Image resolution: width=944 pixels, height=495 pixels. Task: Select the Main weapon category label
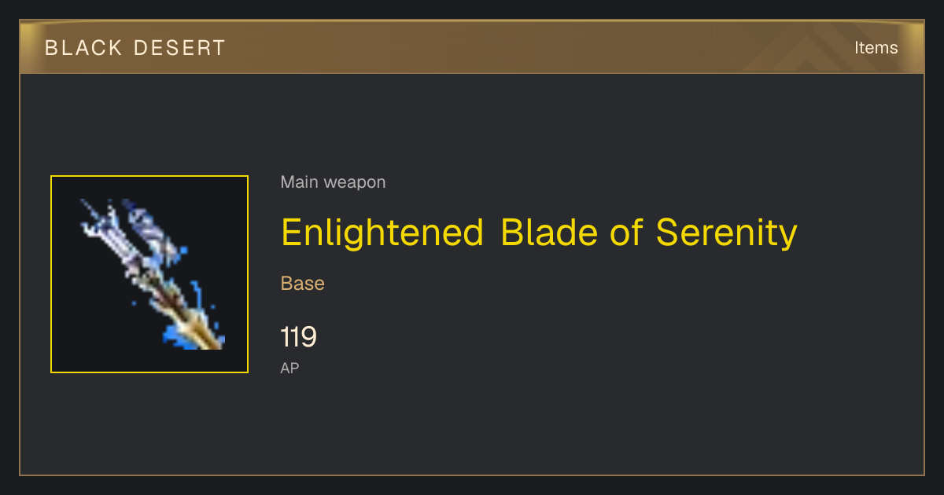[333, 182]
